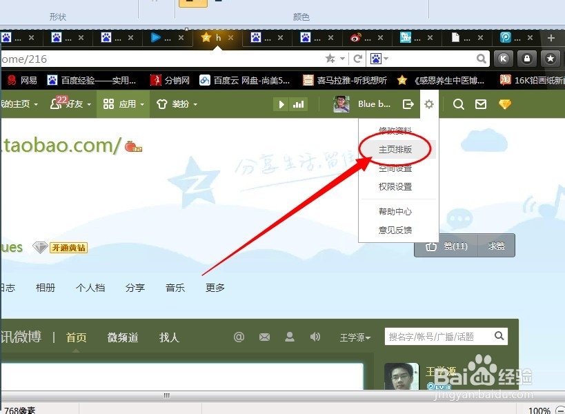The height and width of the screenshot is (414, 565).
Task: Click 找人 in the Weibo bar
Action: click(x=169, y=337)
